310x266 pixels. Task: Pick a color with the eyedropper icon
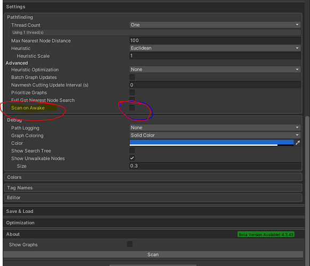point(298,143)
